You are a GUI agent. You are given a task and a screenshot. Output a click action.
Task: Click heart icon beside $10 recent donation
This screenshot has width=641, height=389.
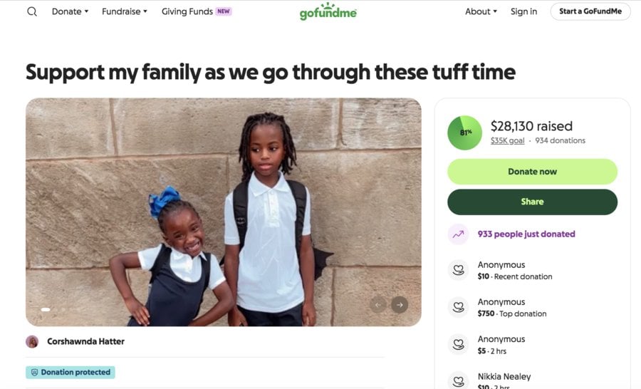[458, 270]
